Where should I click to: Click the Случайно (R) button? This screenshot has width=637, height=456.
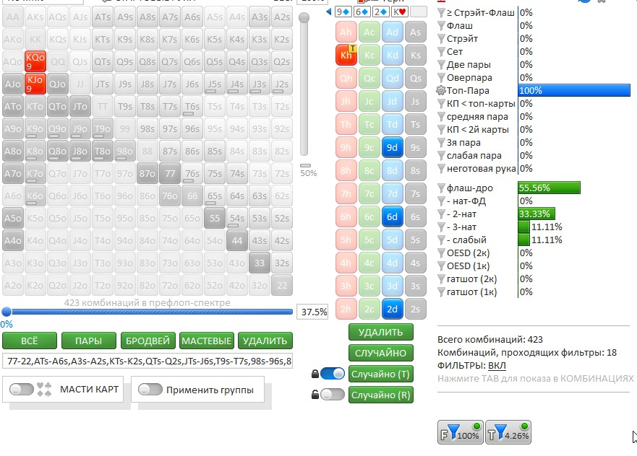click(380, 395)
